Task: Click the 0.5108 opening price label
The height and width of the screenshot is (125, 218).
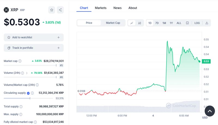Action: click(81, 91)
